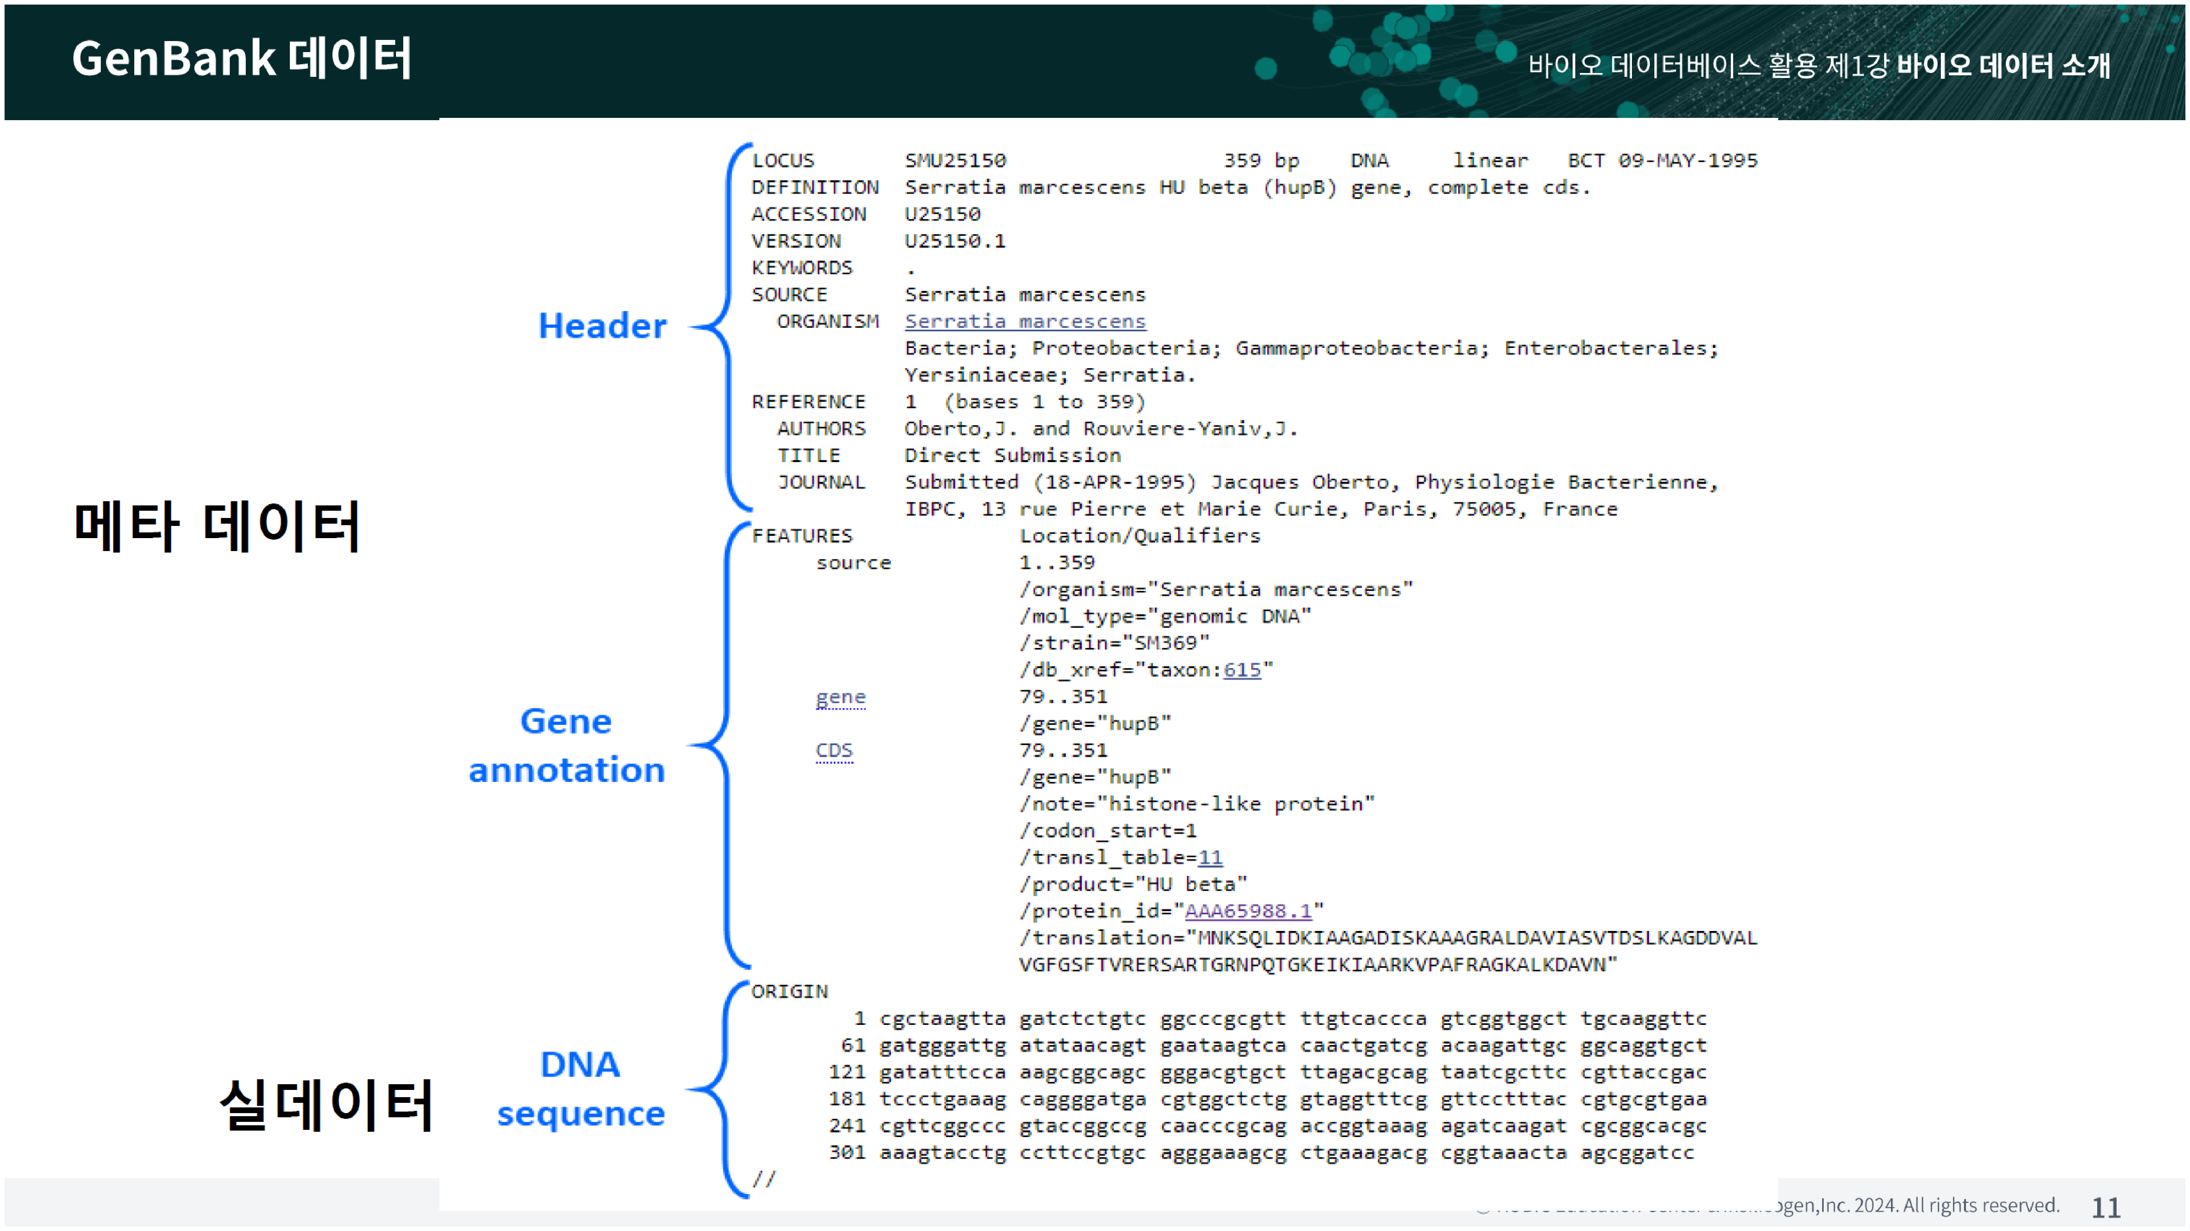Select ACCESSION value U25150
The width and height of the screenshot is (2190, 1231).
942,214
